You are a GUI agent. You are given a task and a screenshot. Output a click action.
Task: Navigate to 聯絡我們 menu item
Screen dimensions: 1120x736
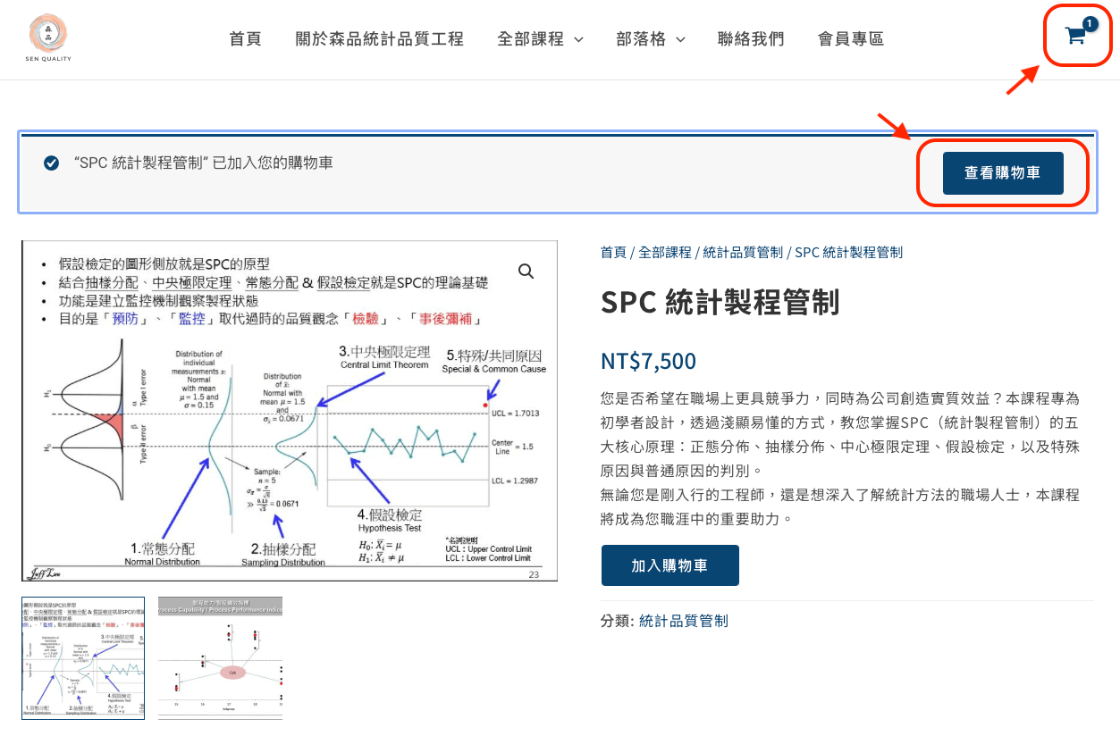751,38
